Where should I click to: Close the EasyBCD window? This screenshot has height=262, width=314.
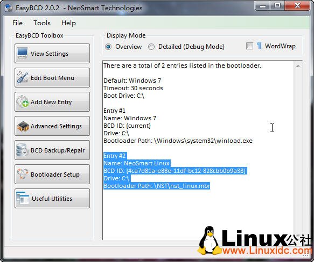point(297,6)
